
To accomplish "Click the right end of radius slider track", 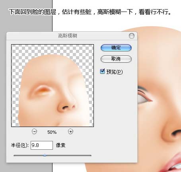I will point(90,155).
